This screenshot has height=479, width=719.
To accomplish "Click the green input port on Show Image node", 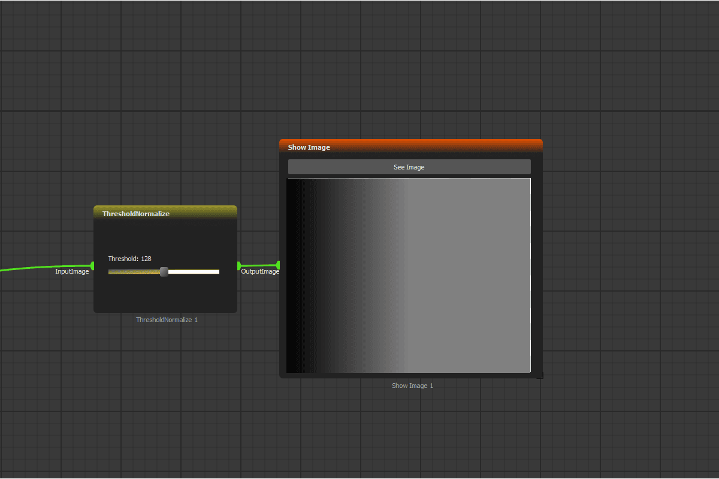I will (278, 265).
